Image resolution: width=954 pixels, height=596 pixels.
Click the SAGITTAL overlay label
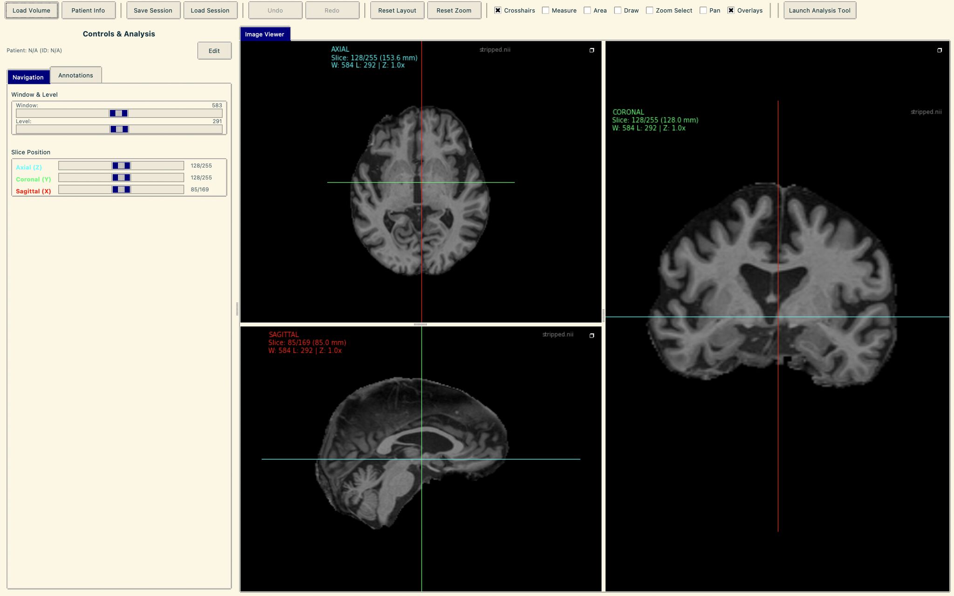coord(284,334)
